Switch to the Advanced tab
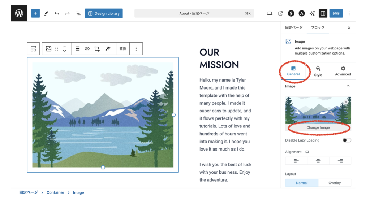Viewport: 370px width, 212px height. [x=343, y=71]
